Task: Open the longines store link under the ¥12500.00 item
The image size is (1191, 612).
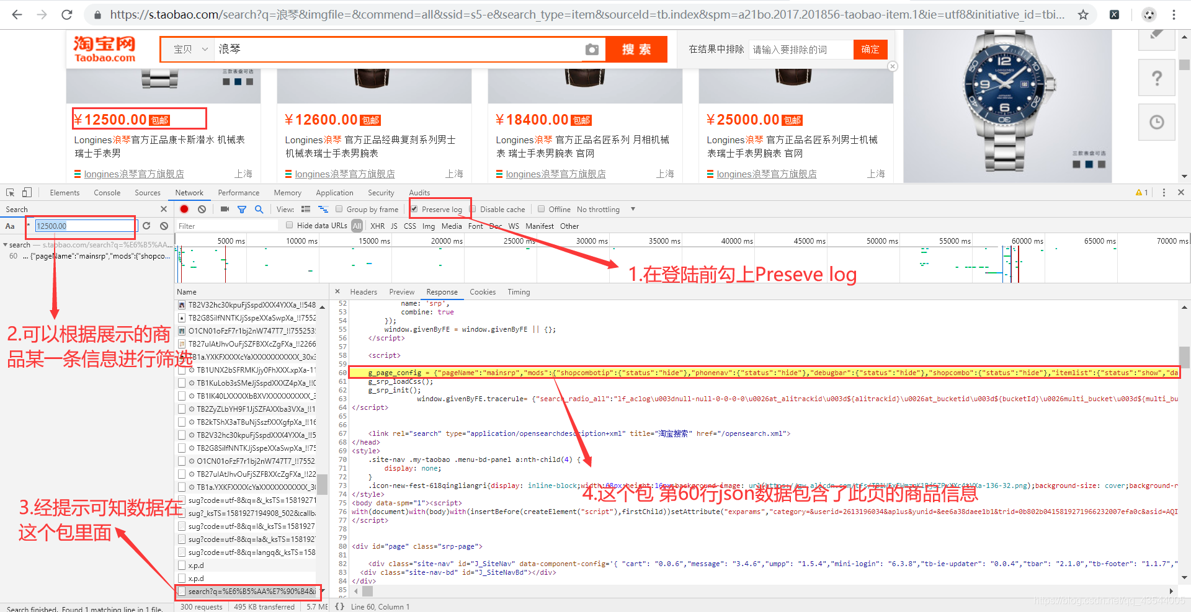Action: (x=134, y=174)
